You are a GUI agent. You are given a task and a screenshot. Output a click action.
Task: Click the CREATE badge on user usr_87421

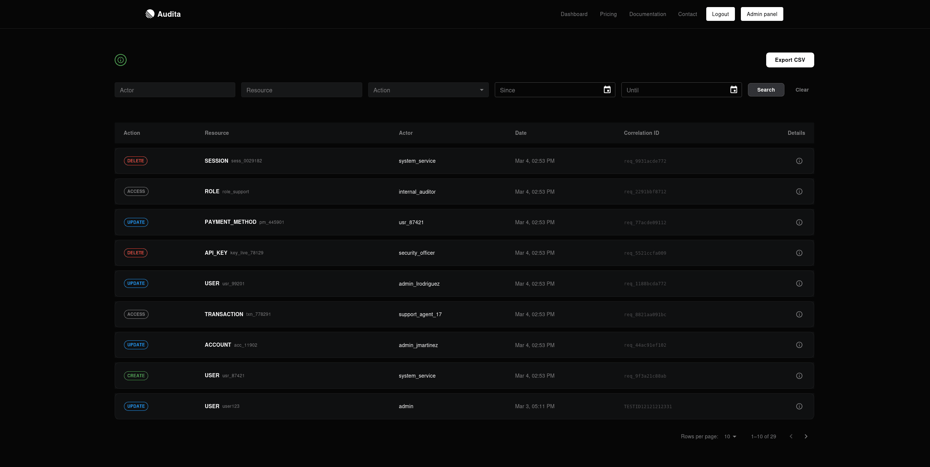click(136, 375)
